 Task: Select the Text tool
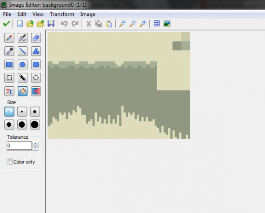coord(9,91)
